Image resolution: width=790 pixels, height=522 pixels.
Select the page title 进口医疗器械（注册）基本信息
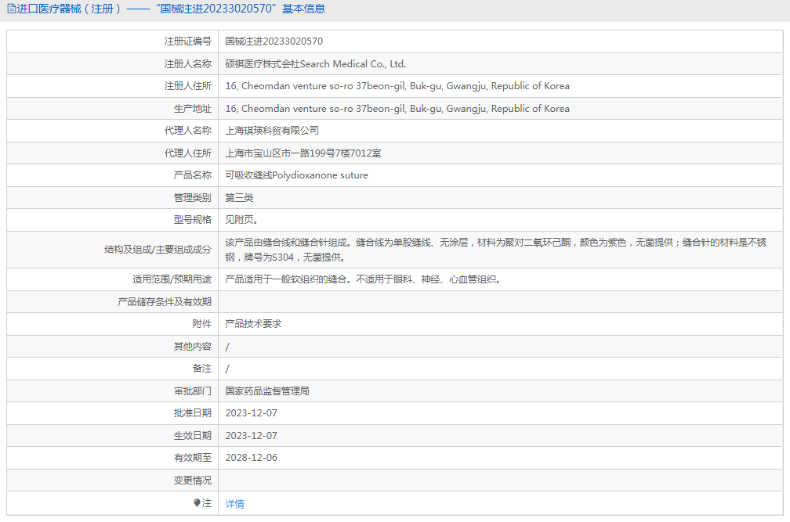(171, 9)
